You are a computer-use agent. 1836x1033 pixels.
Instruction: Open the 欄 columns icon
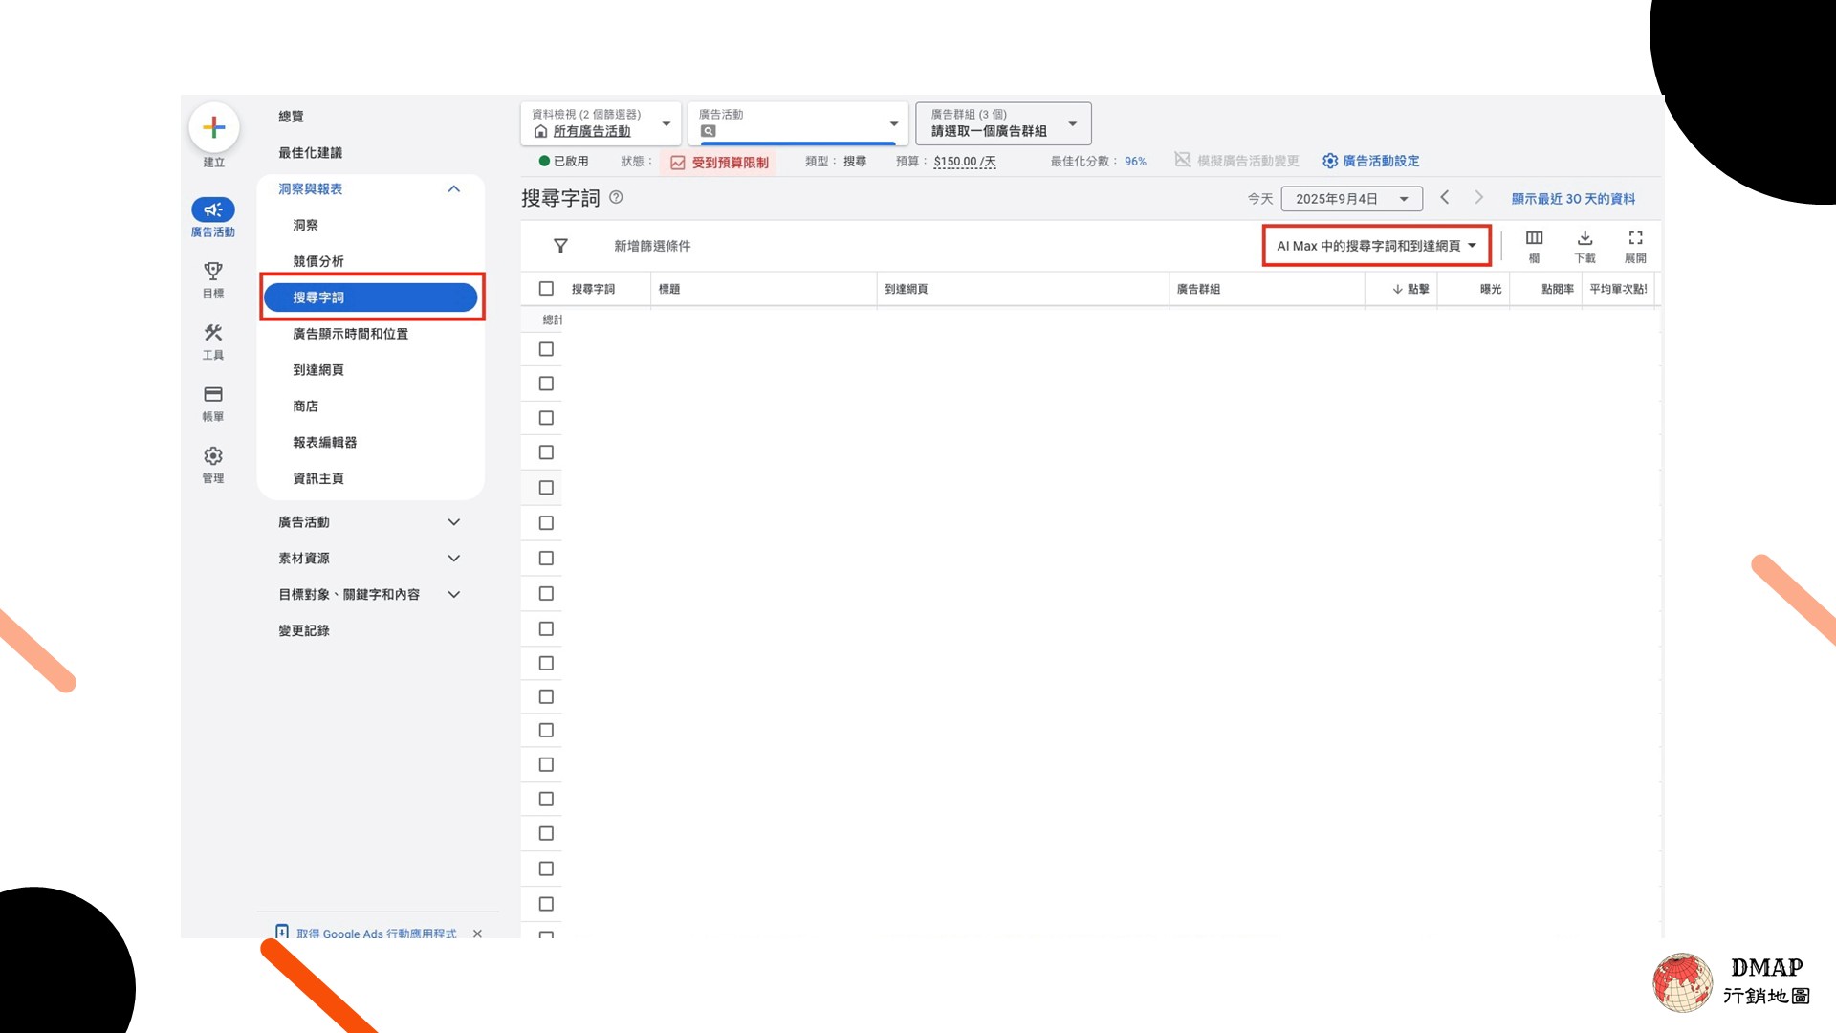(x=1534, y=238)
